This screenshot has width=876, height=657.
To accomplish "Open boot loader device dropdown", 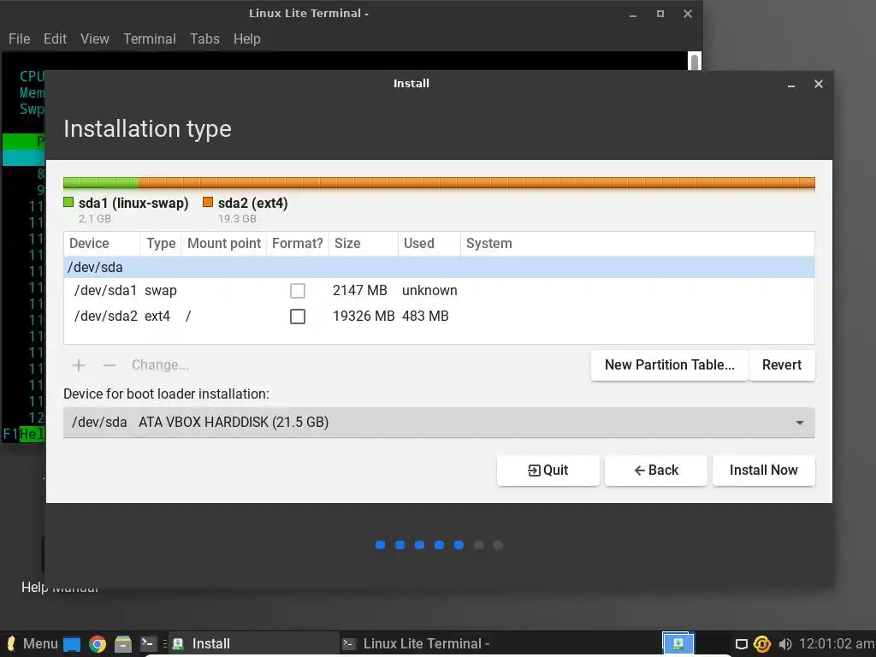I will [x=439, y=423].
